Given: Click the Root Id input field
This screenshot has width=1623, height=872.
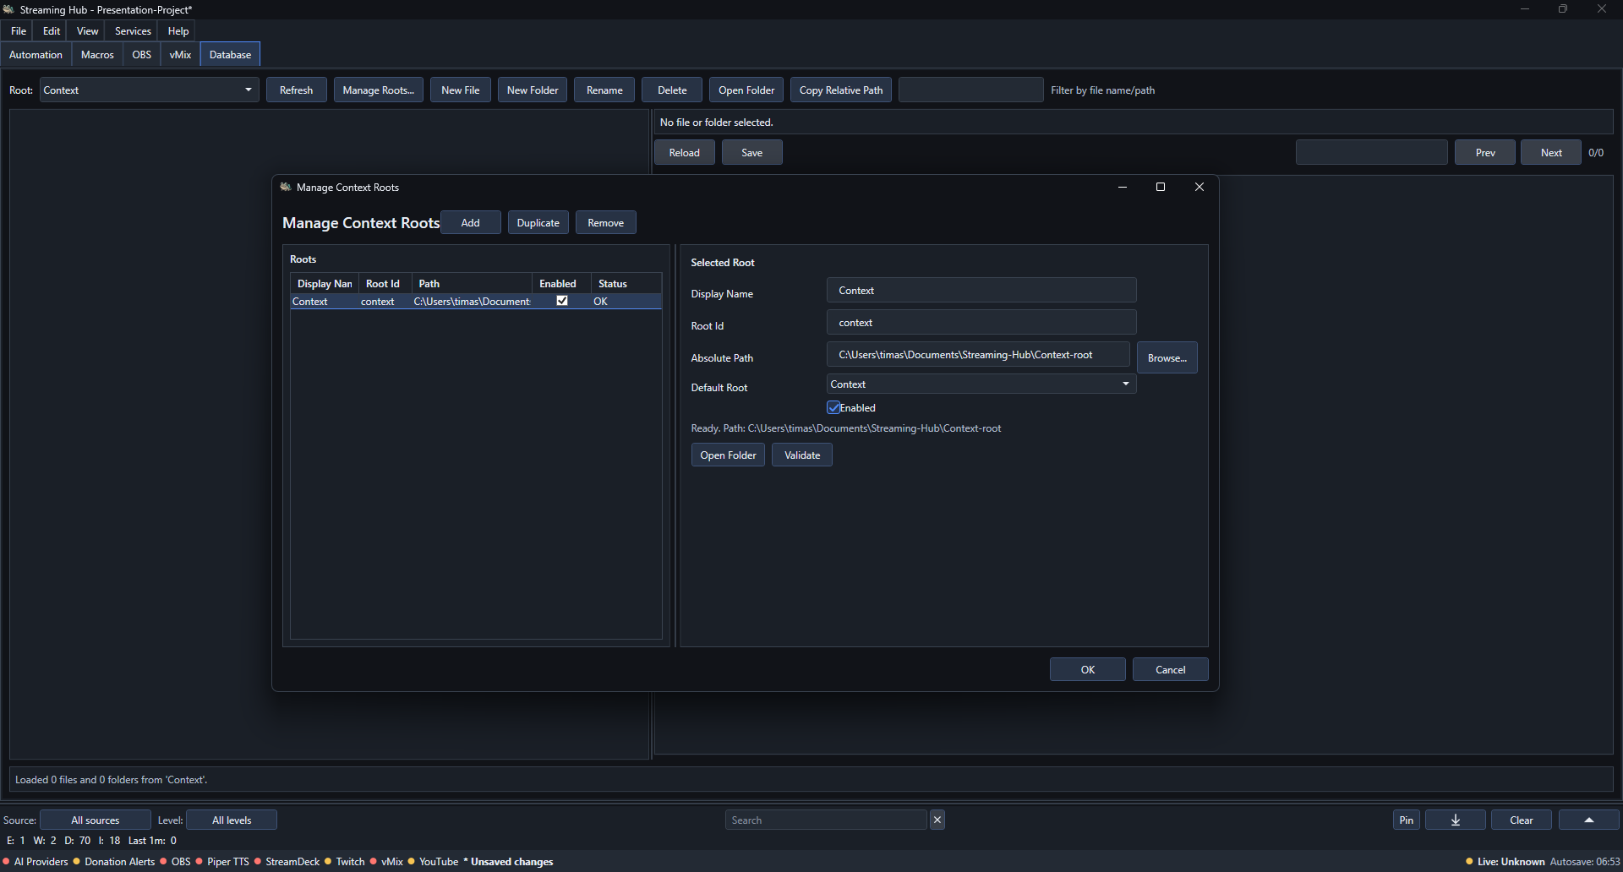Looking at the screenshot, I should click(981, 322).
